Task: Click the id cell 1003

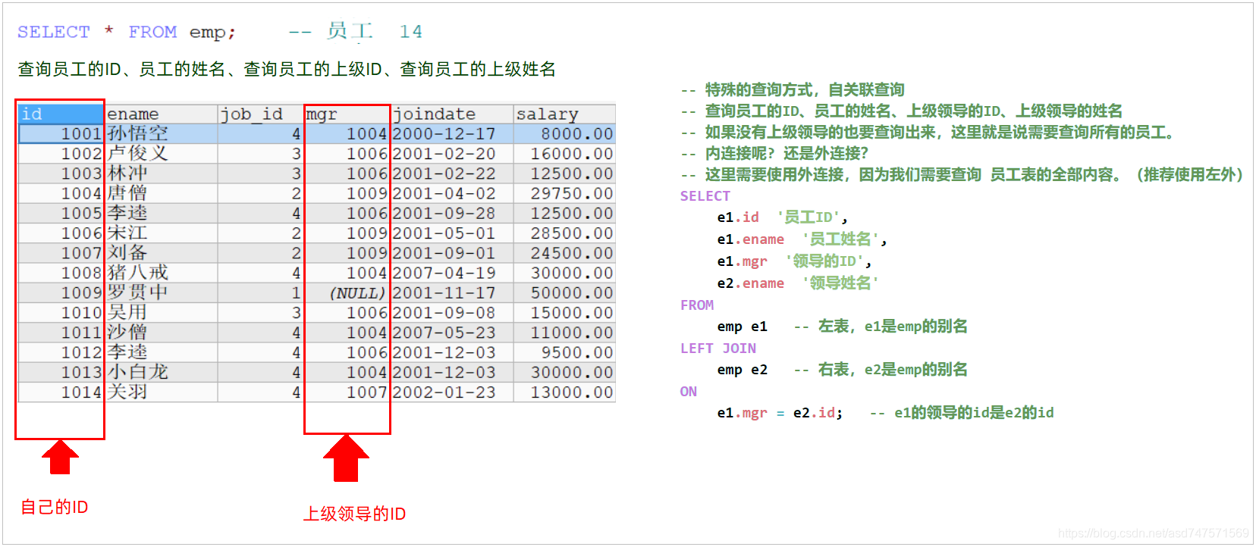Action: click(x=61, y=173)
